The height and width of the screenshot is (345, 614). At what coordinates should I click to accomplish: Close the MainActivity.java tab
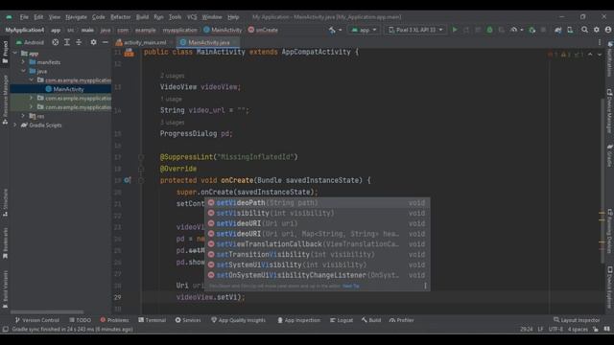pyautogui.click(x=234, y=42)
